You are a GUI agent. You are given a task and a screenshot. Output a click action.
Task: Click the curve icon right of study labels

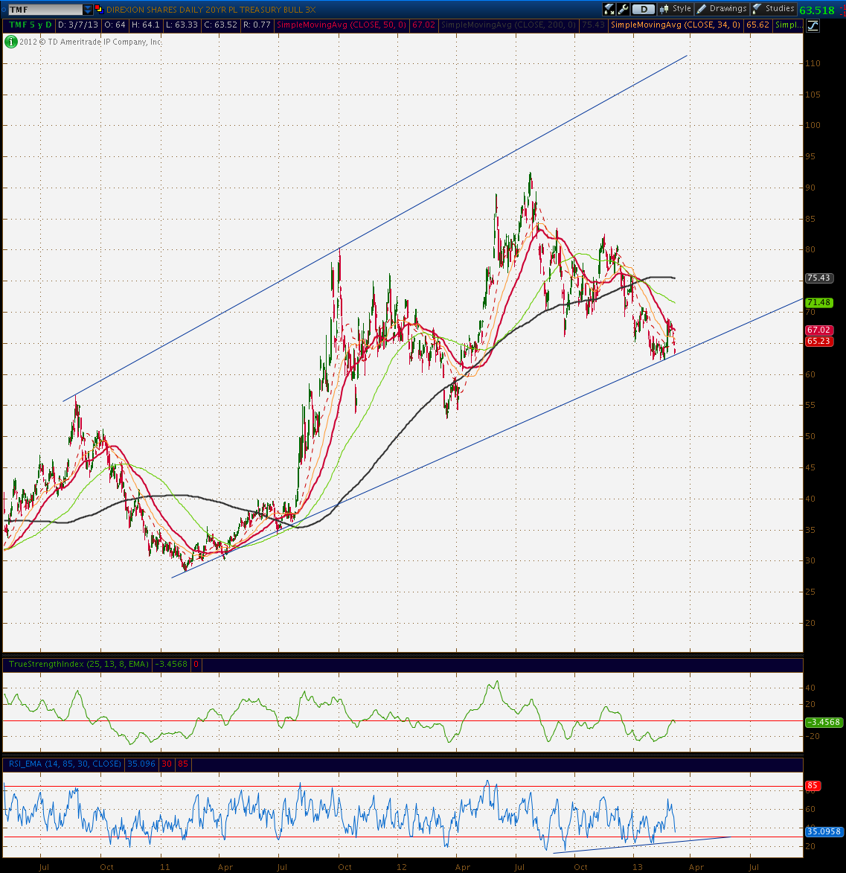coord(813,25)
